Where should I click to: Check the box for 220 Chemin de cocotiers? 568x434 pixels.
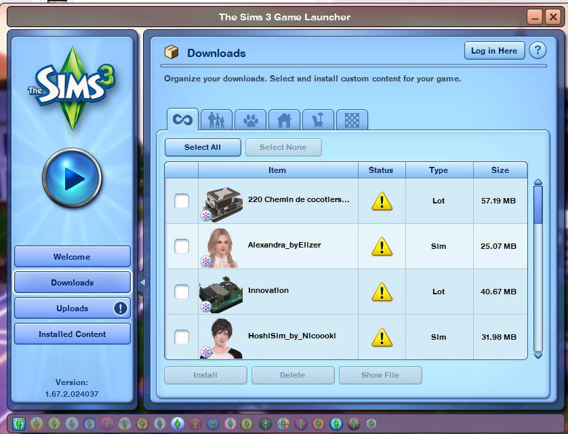pyautogui.click(x=182, y=201)
